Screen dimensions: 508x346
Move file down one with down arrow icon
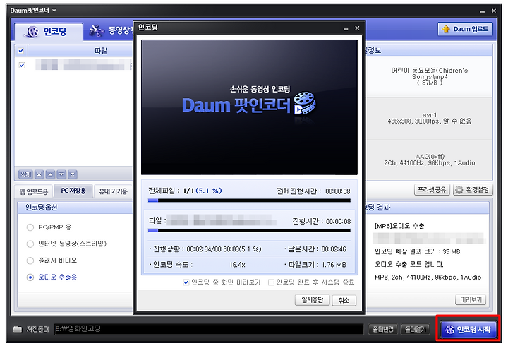61,174
